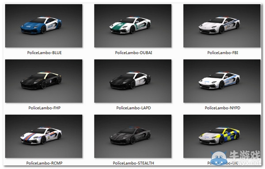Open the PoliceLambo-STEALTH grey car thumbnail
This screenshot has width=265, height=169.
[x=133, y=136]
